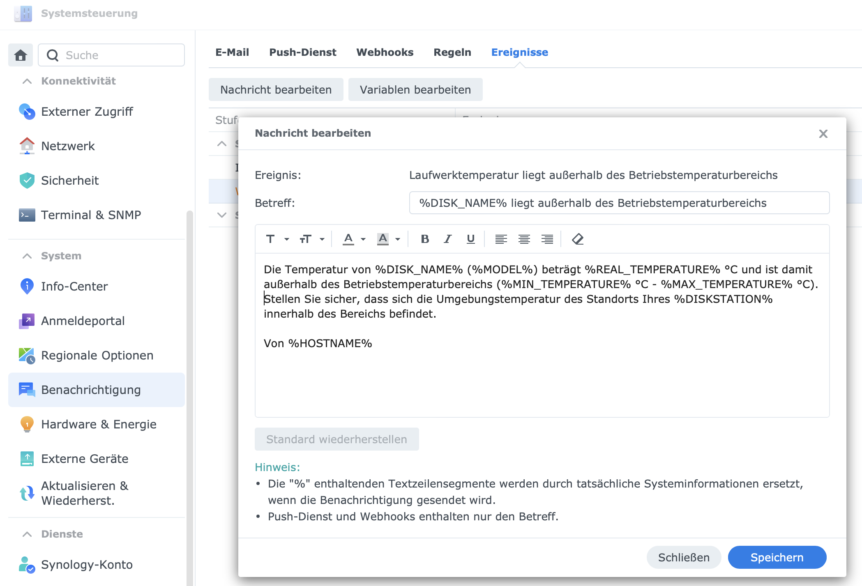
Task: Collapse the Dienste sidebar section
Action: point(27,534)
